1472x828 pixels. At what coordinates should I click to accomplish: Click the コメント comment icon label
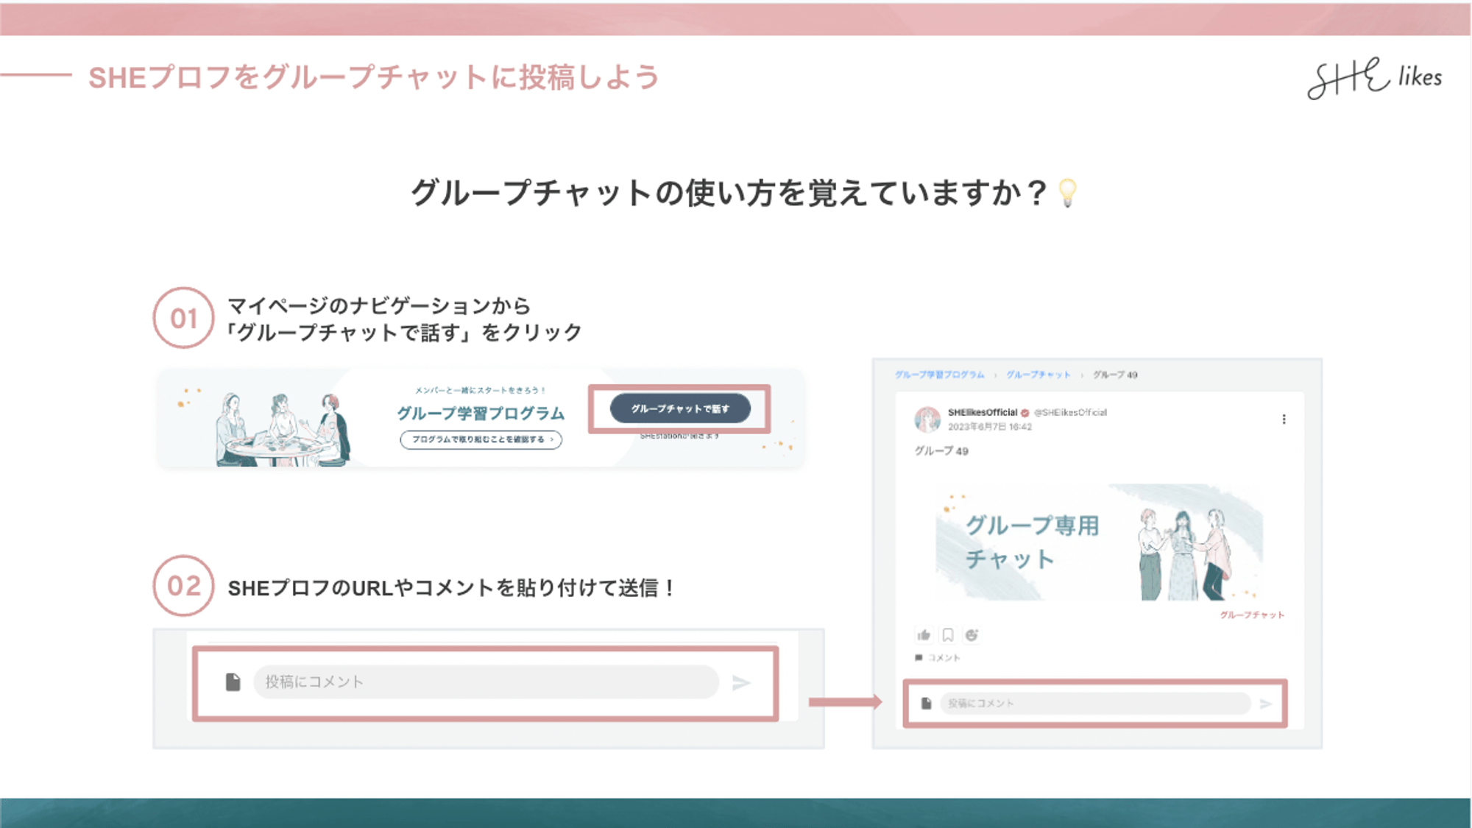938,657
